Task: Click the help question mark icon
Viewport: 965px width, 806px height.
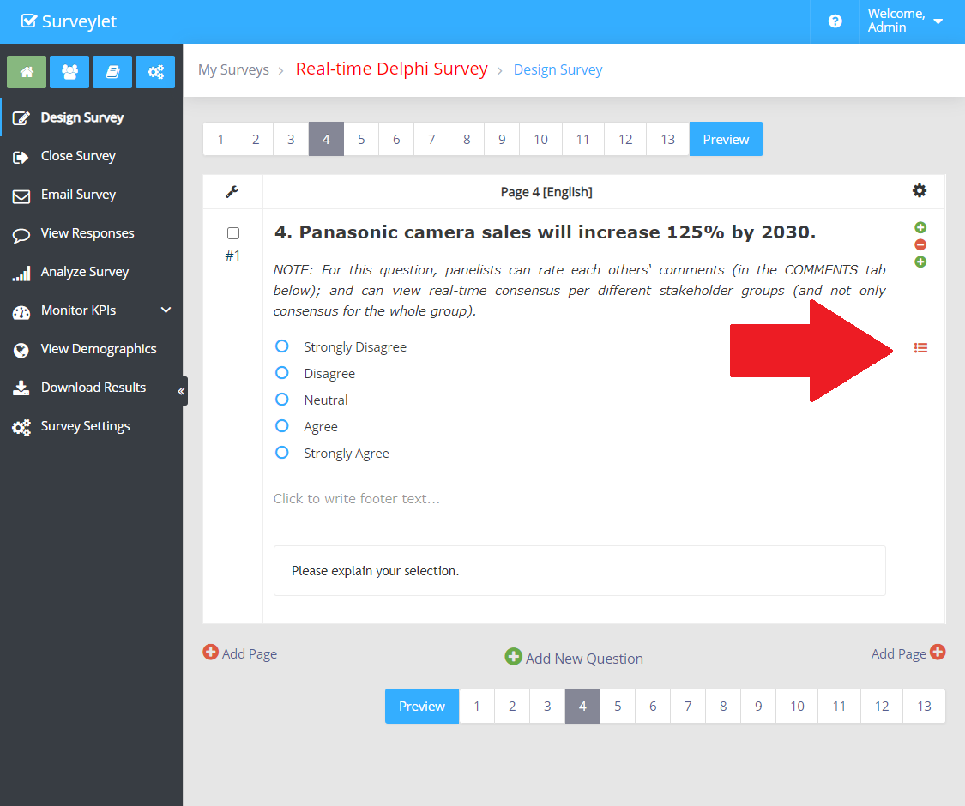Action: click(835, 21)
